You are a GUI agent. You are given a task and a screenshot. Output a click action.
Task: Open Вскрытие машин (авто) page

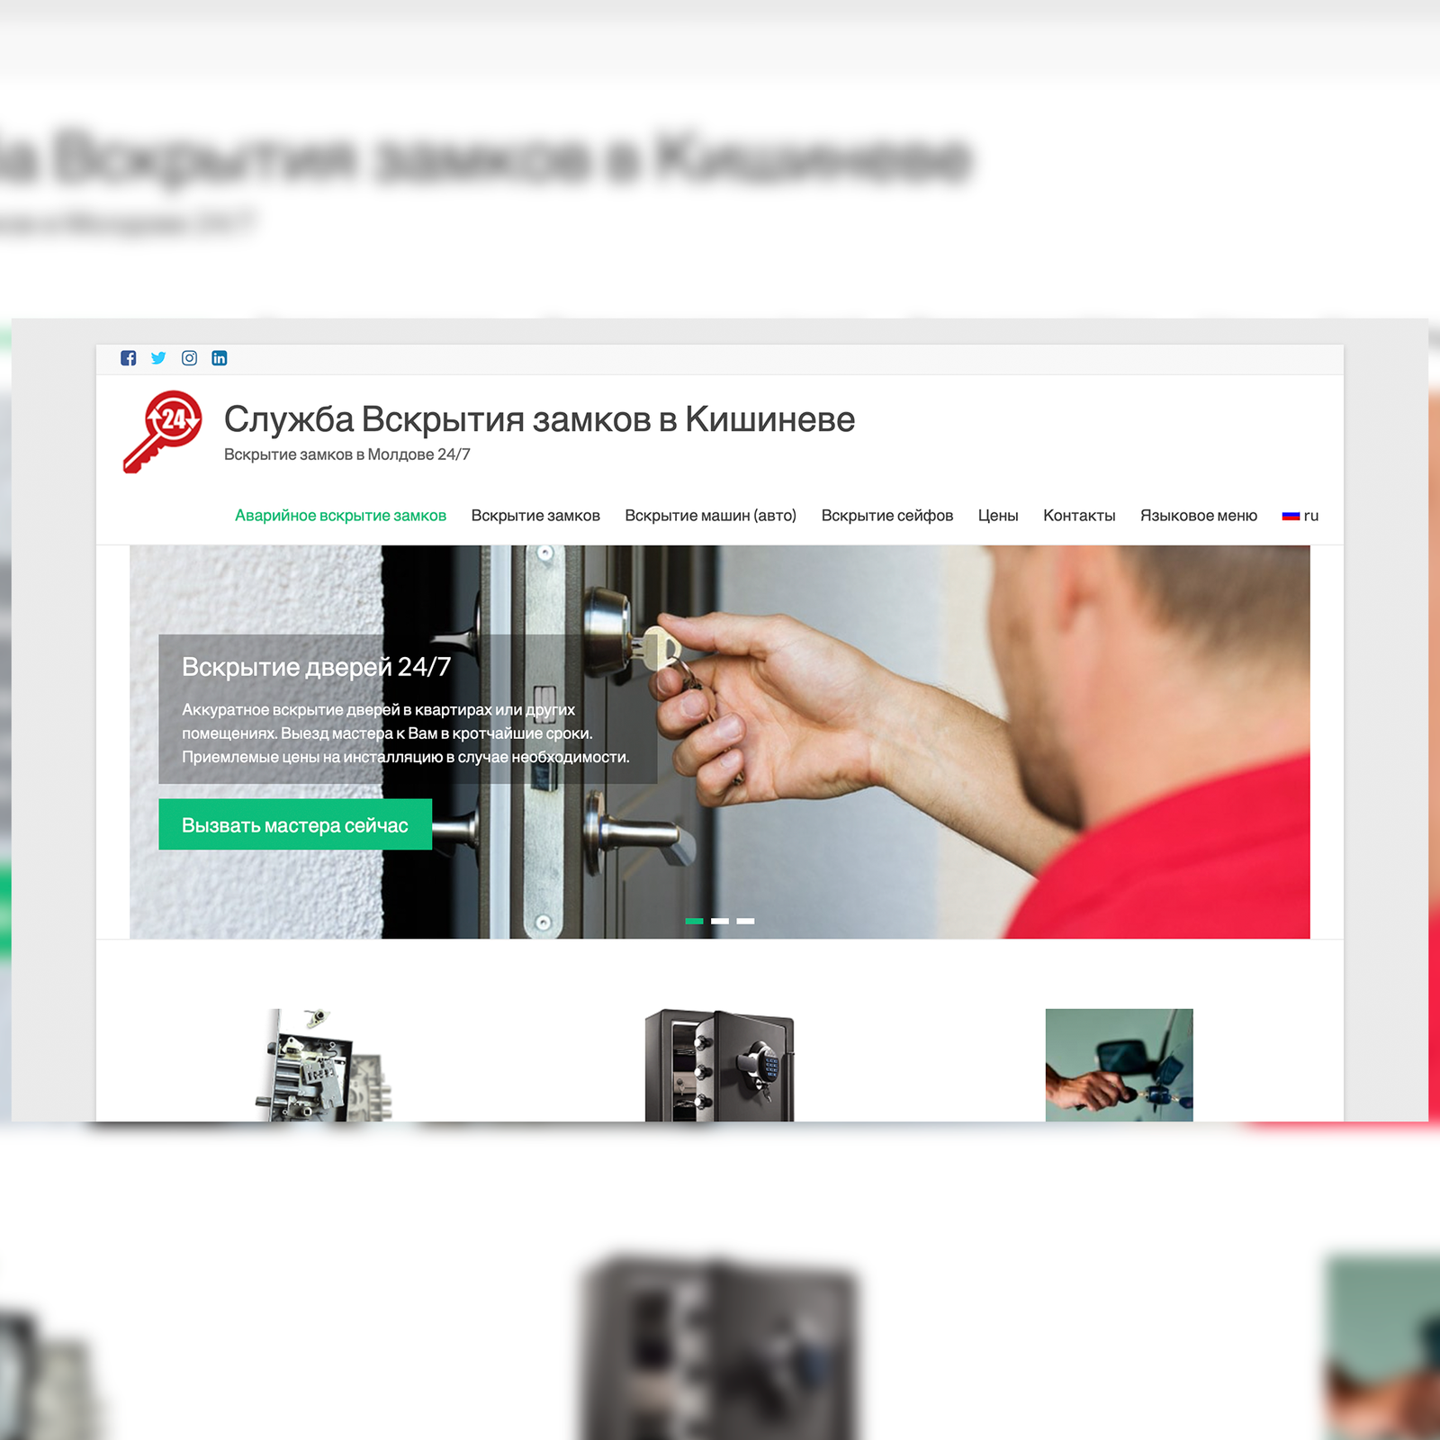[x=710, y=516]
